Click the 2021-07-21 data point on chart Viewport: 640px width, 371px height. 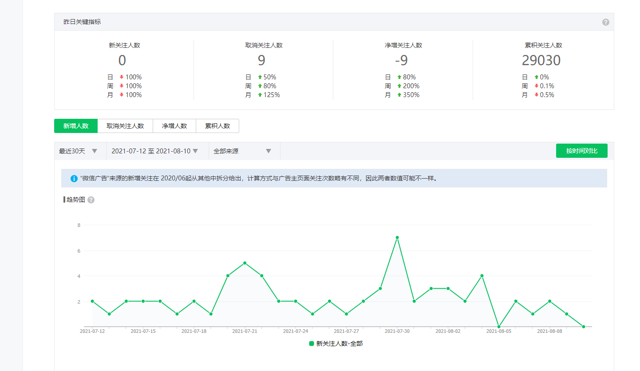tap(245, 263)
